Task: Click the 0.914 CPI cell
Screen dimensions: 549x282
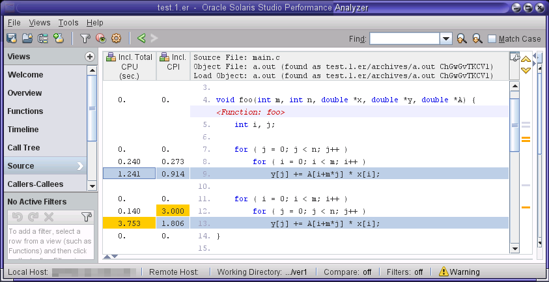Action: [x=173, y=174]
